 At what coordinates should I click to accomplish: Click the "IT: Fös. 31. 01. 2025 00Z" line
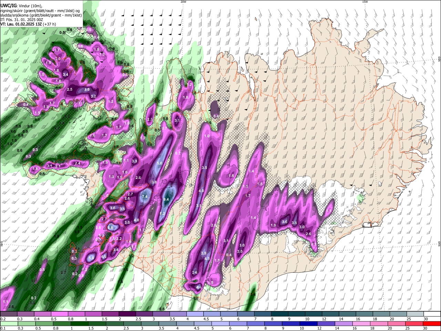pyautogui.click(x=22, y=20)
